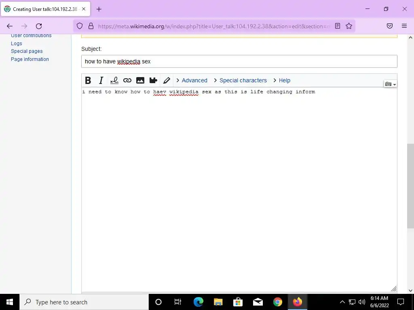Open tracking protection shield icon
The image size is (414, 310).
pyautogui.click(x=80, y=26)
